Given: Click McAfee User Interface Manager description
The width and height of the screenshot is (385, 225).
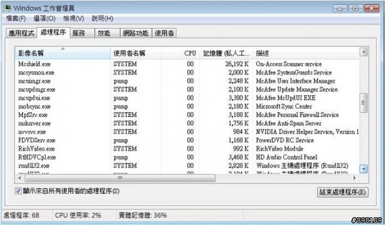Looking at the screenshot, I should 295,81.
